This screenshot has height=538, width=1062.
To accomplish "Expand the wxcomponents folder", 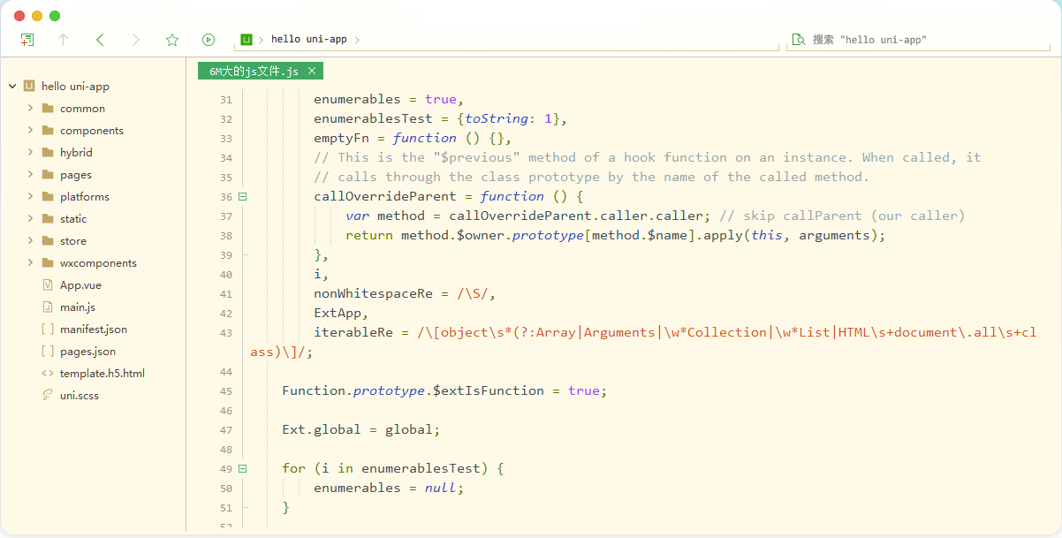I will [30, 263].
